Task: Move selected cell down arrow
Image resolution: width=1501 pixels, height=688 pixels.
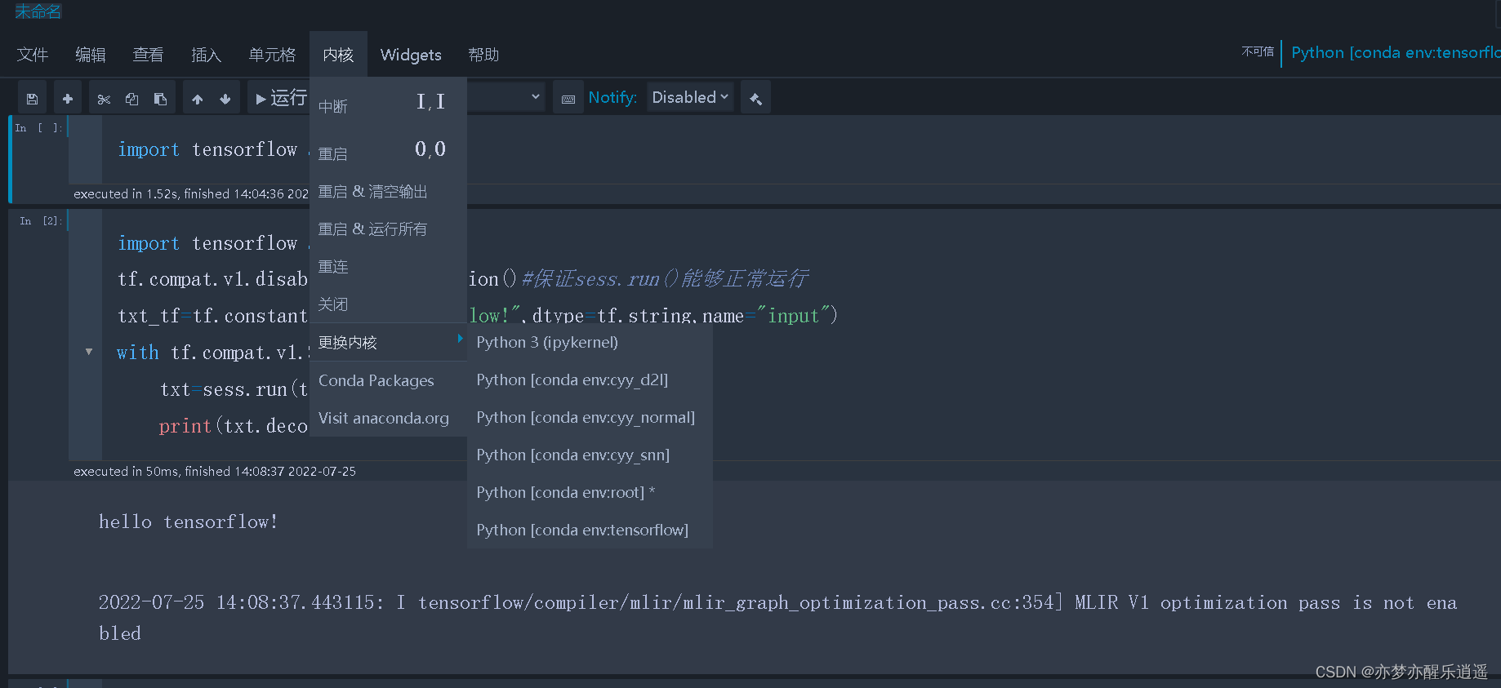Action: [225, 99]
